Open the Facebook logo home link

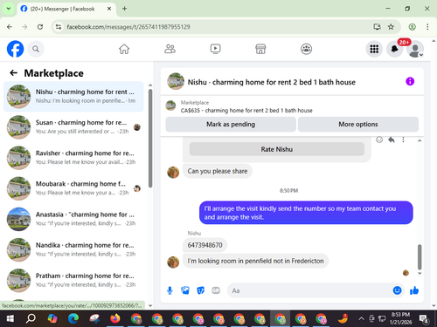(x=15, y=49)
